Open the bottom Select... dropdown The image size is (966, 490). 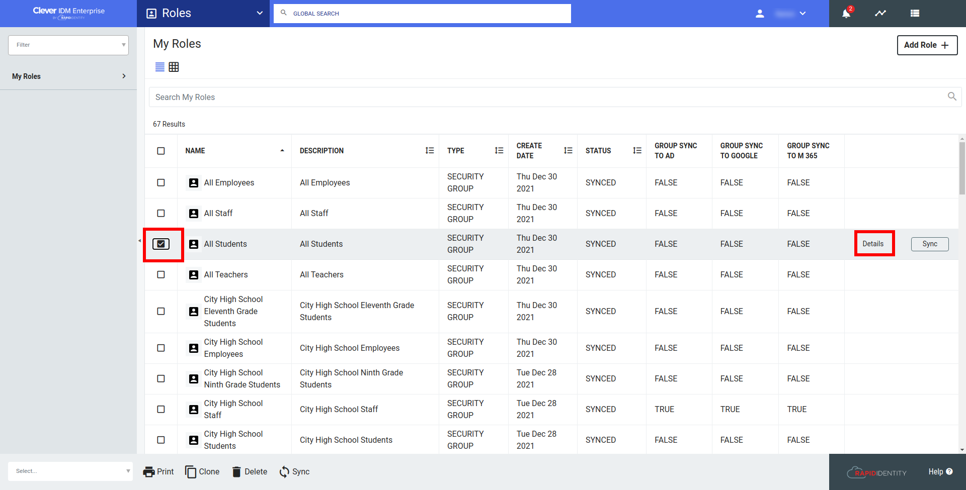(x=70, y=471)
